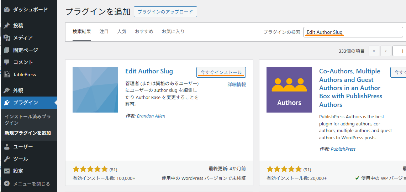406x192 pixels.
Task: Click 333個の項目 count text
Action: (x=352, y=51)
